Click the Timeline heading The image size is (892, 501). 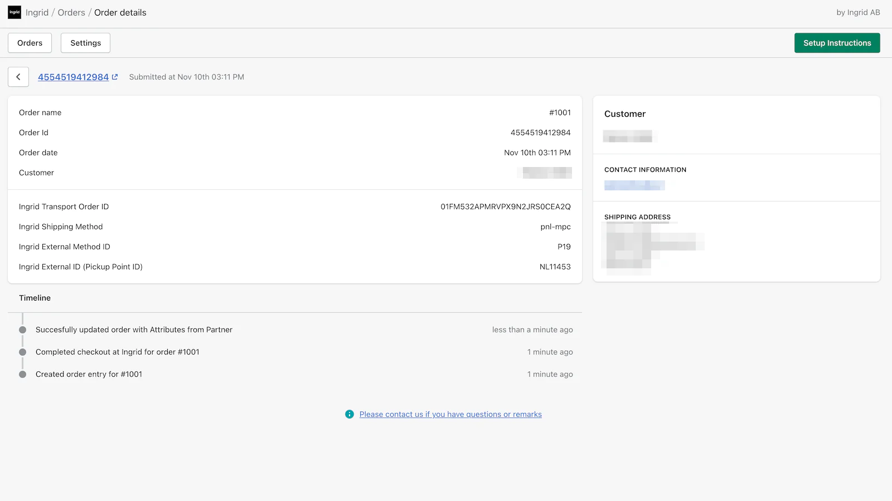pyautogui.click(x=35, y=298)
